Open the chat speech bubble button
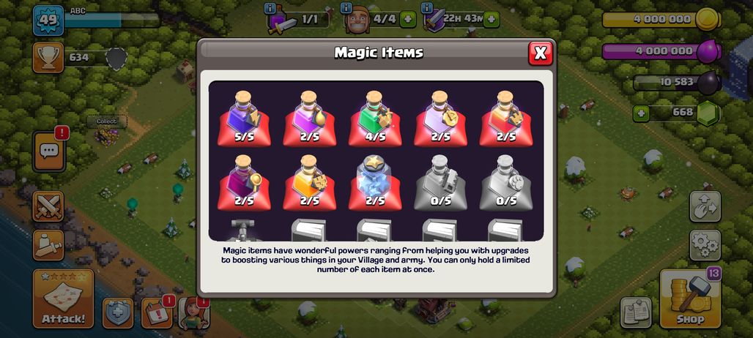This screenshot has height=338, width=753. tap(49, 151)
